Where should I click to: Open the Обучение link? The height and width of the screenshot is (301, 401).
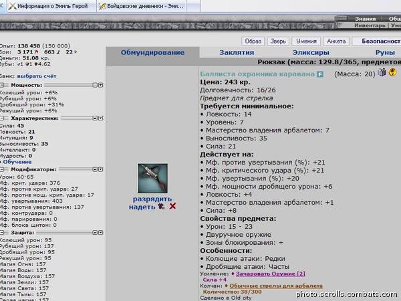[x=17, y=162]
